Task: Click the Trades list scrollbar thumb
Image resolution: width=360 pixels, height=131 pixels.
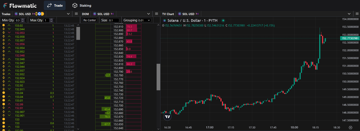Action: click(x=78, y=33)
